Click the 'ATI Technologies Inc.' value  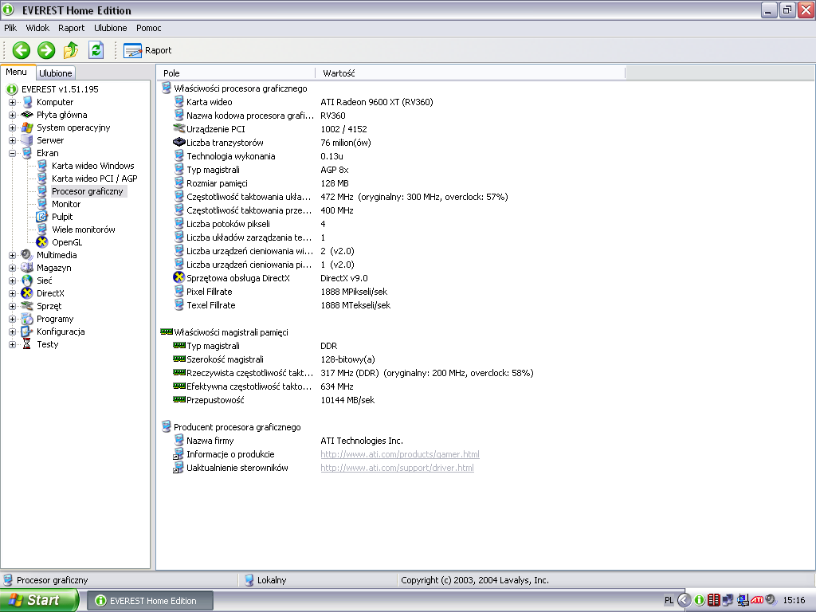[x=362, y=440]
